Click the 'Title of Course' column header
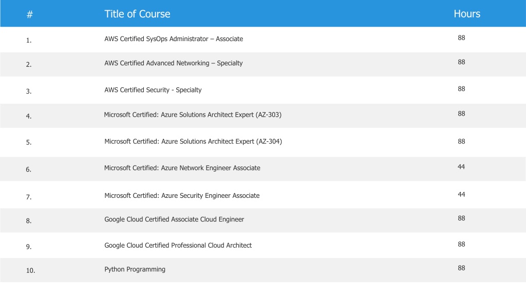The image size is (526, 296). pyautogui.click(x=137, y=14)
